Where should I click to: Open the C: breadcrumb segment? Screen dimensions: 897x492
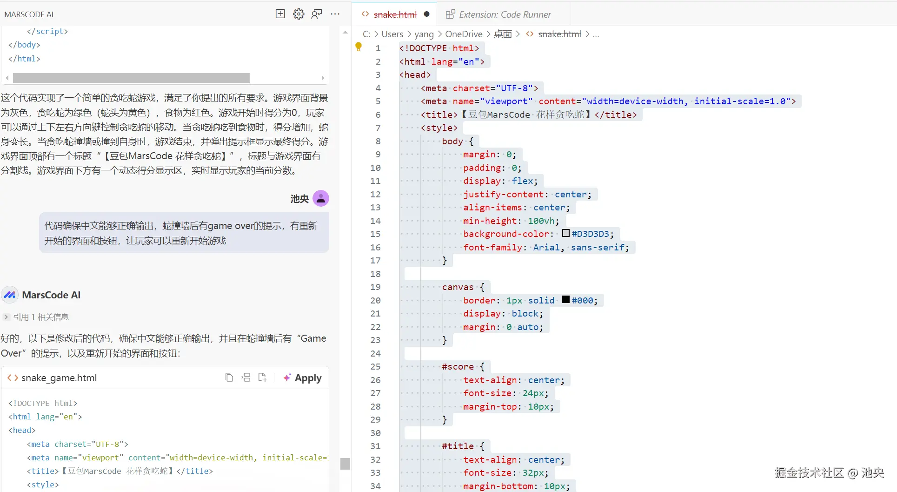click(x=366, y=34)
